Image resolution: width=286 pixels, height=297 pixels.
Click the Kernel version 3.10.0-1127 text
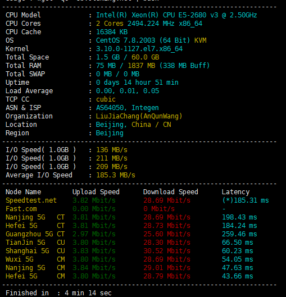coord(139,49)
